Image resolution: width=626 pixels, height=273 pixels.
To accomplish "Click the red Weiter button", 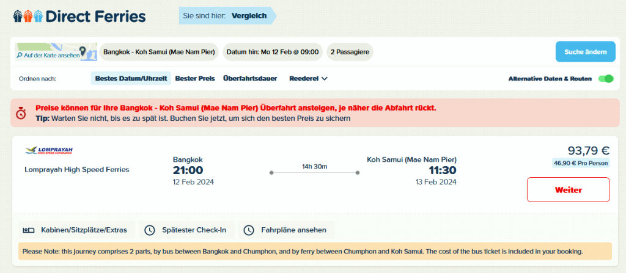I will click(568, 189).
